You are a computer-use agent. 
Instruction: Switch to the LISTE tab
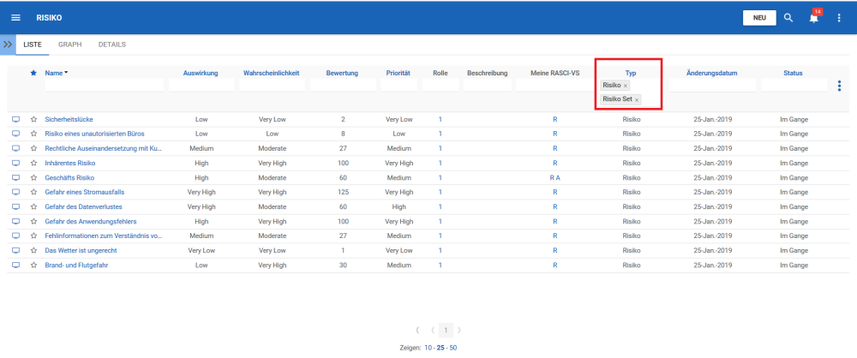(33, 45)
